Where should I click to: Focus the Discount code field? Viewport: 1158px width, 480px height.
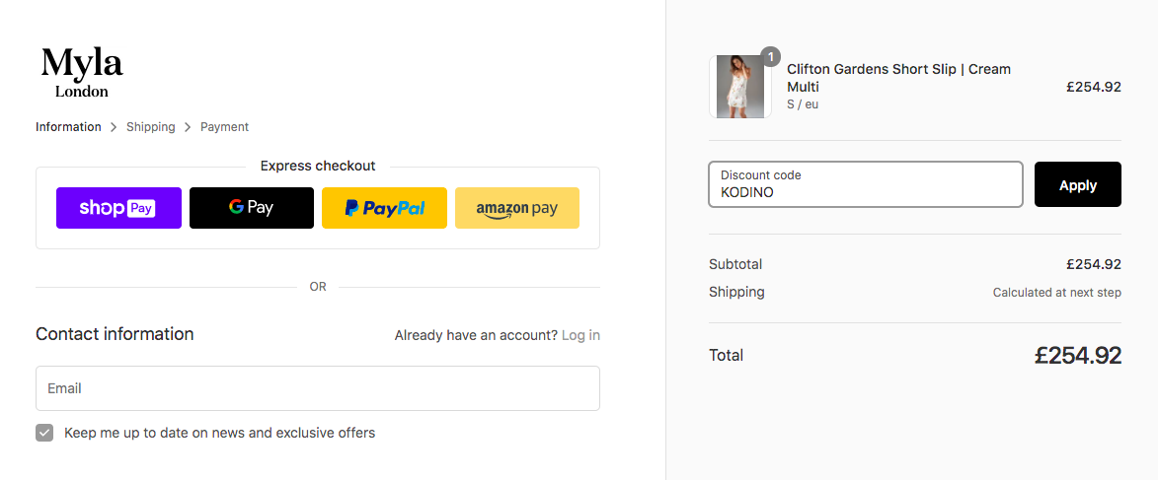(866, 184)
